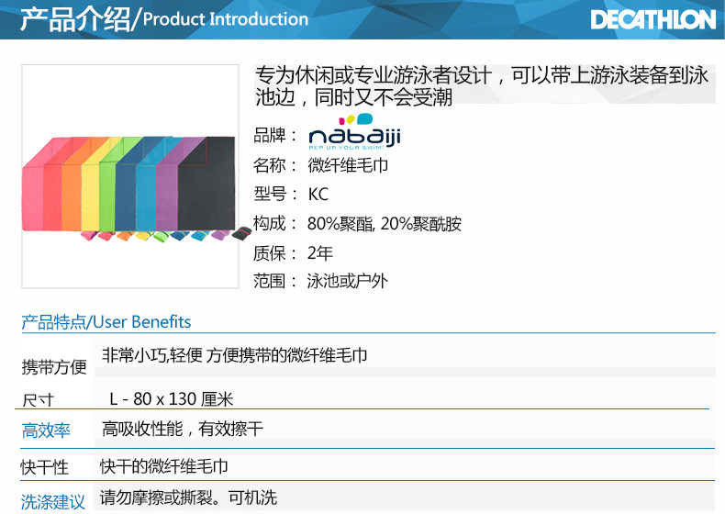Click the 洗涤建议 washing advice label
The width and height of the screenshot is (725, 514).
tap(53, 501)
